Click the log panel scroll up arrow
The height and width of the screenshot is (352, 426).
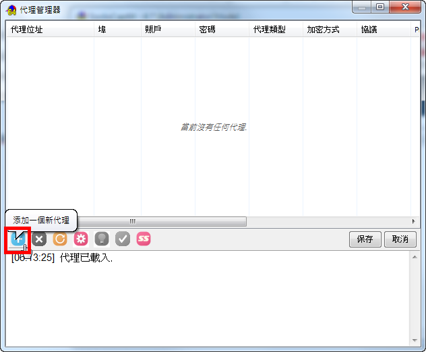tap(414, 257)
